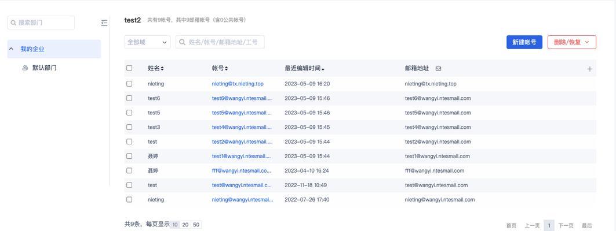Image resolution: width=616 pixels, height=231 pixels.
Task: Click the 新建帐号 button
Action: click(x=524, y=42)
